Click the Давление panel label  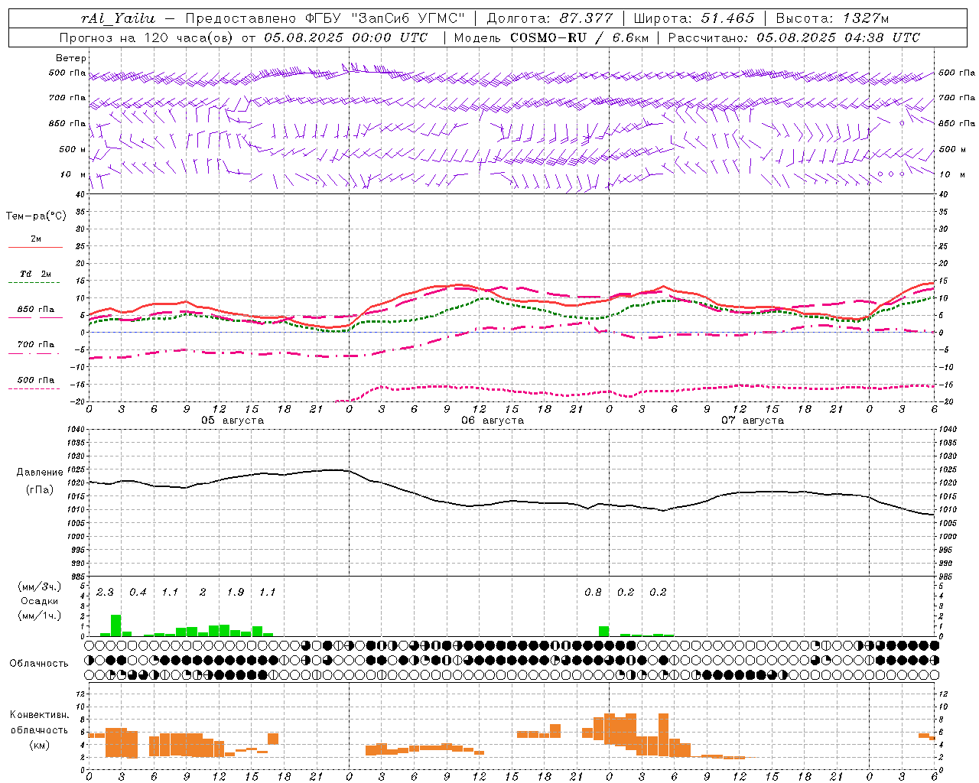pyautogui.click(x=40, y=473)
